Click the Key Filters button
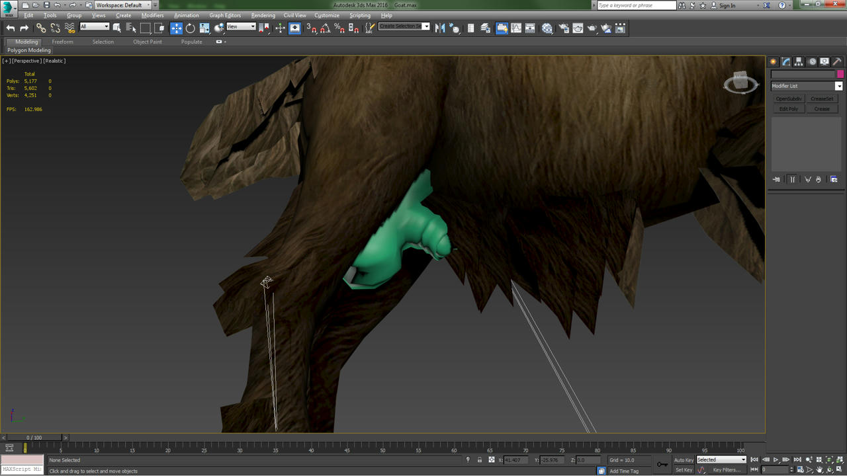 tap(727, 470)
